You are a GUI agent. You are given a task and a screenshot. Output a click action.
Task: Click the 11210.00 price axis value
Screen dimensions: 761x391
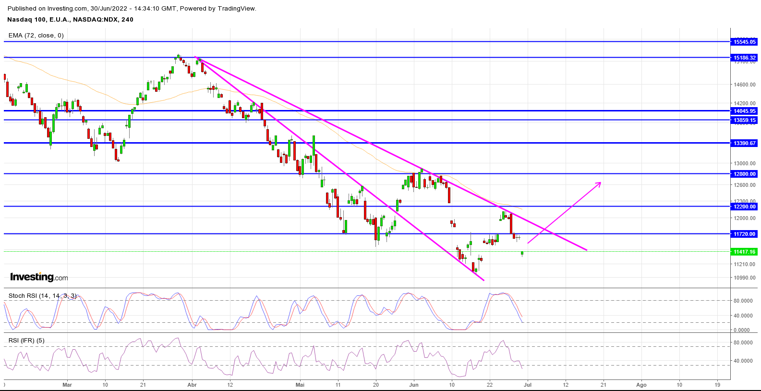click(x=745, y=264)
